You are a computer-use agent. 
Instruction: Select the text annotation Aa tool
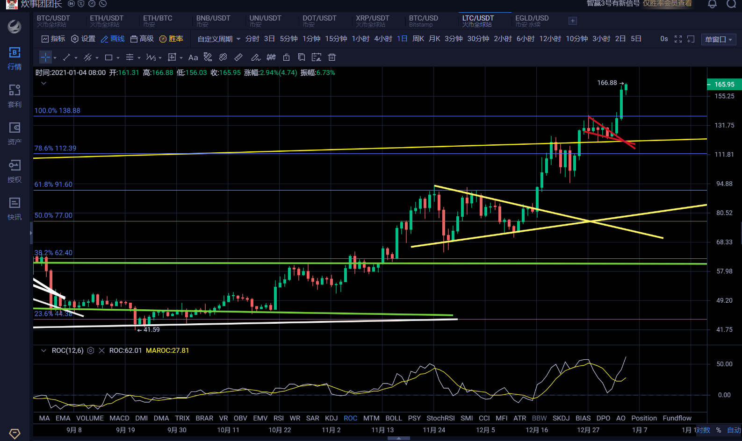193,57
